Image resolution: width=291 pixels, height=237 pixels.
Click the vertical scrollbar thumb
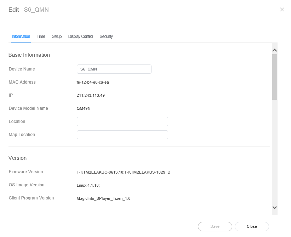coord(274,77)
